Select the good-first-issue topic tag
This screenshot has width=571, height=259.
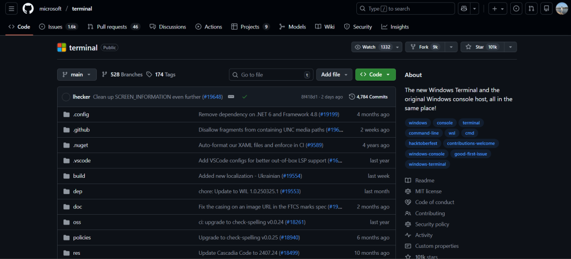(x=471, y=154)
